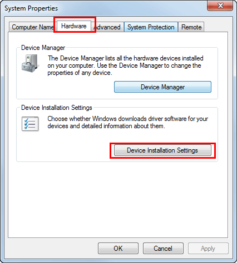Close the System Properties window
Image resolution: width=237 pixels, height=263 pixels.
click(220, 6)
